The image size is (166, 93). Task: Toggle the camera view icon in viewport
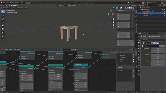114,25
